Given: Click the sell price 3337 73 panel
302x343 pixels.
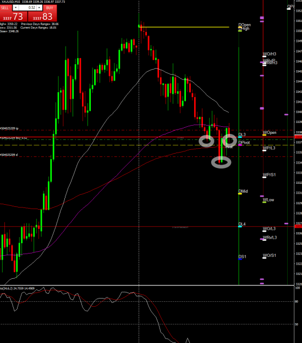Looking at the screenshot, I should click(x=13, y=16).
